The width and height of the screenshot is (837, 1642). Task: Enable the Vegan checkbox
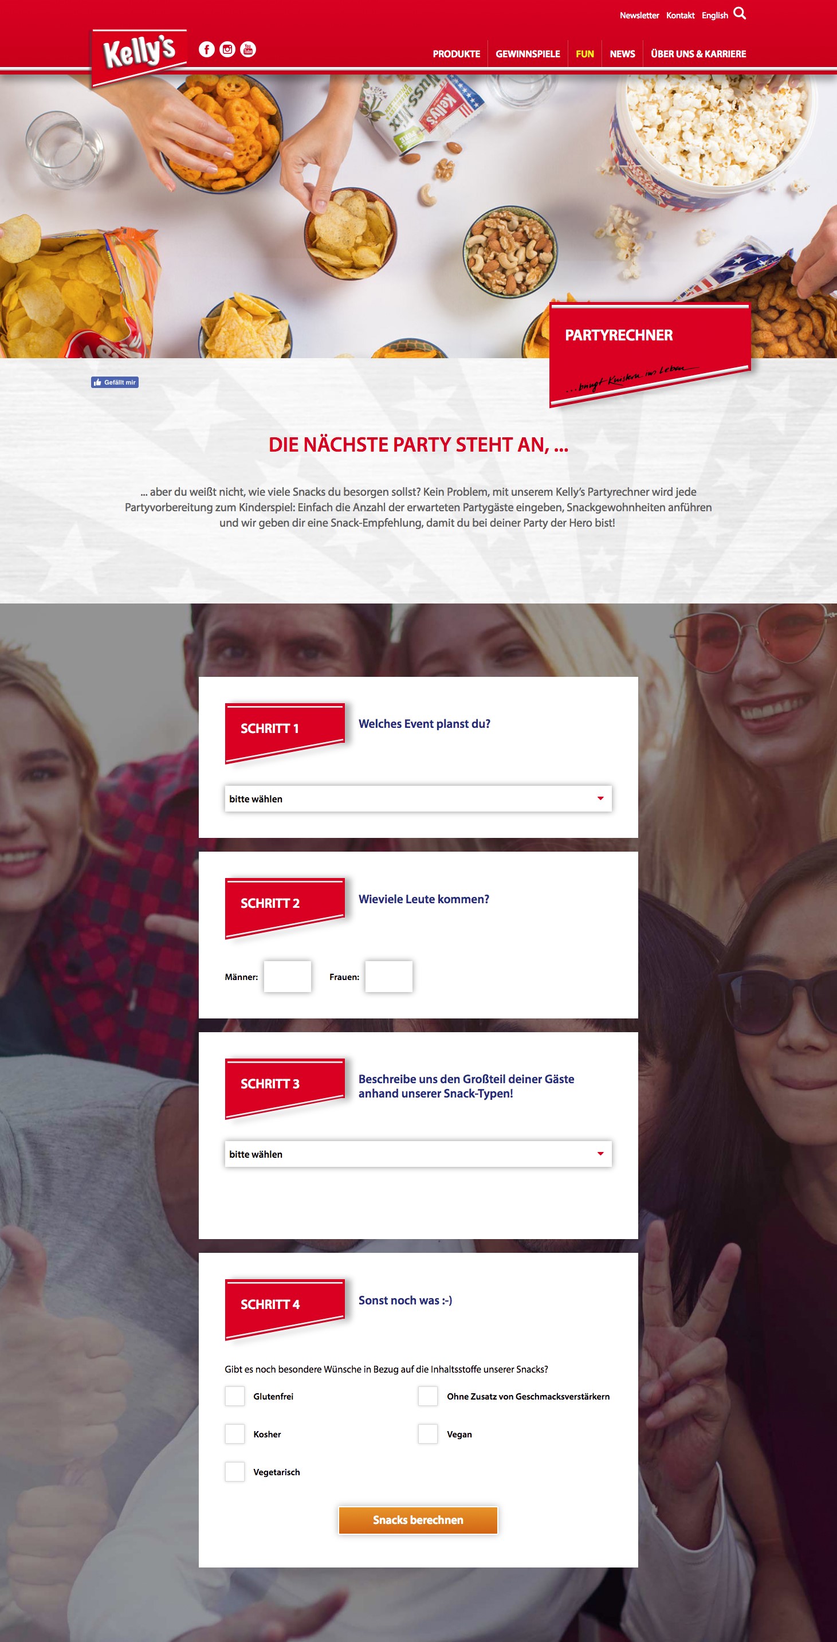tap(427, 1433)
